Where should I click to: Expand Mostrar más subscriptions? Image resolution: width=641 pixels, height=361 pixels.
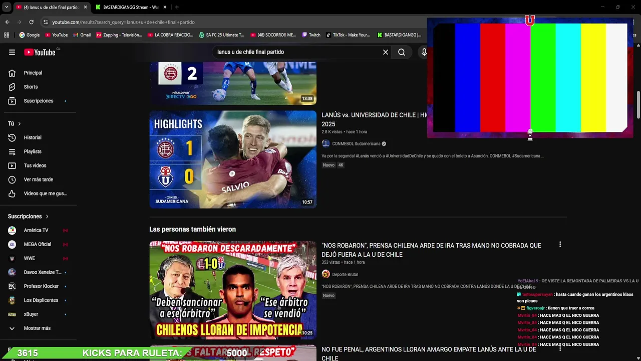click(x=38, y=328)
